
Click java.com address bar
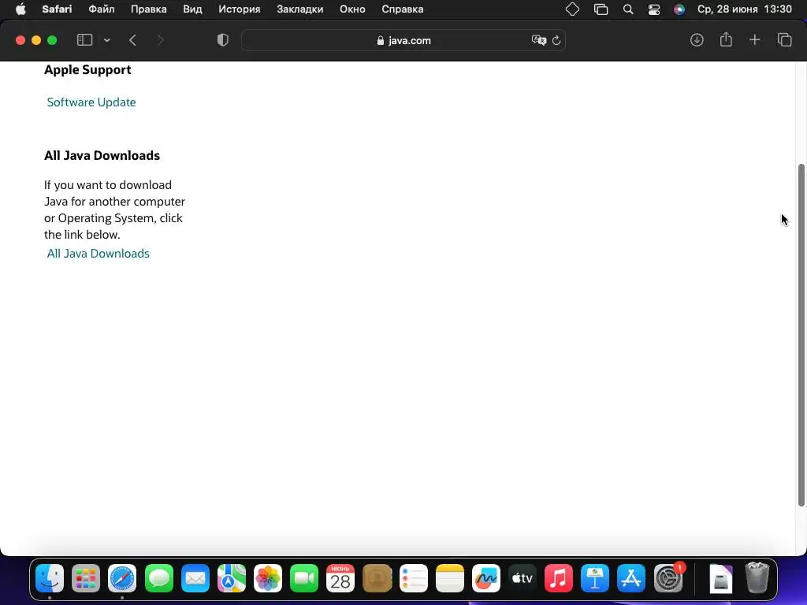pyautogui.click(x=403, y=40)
